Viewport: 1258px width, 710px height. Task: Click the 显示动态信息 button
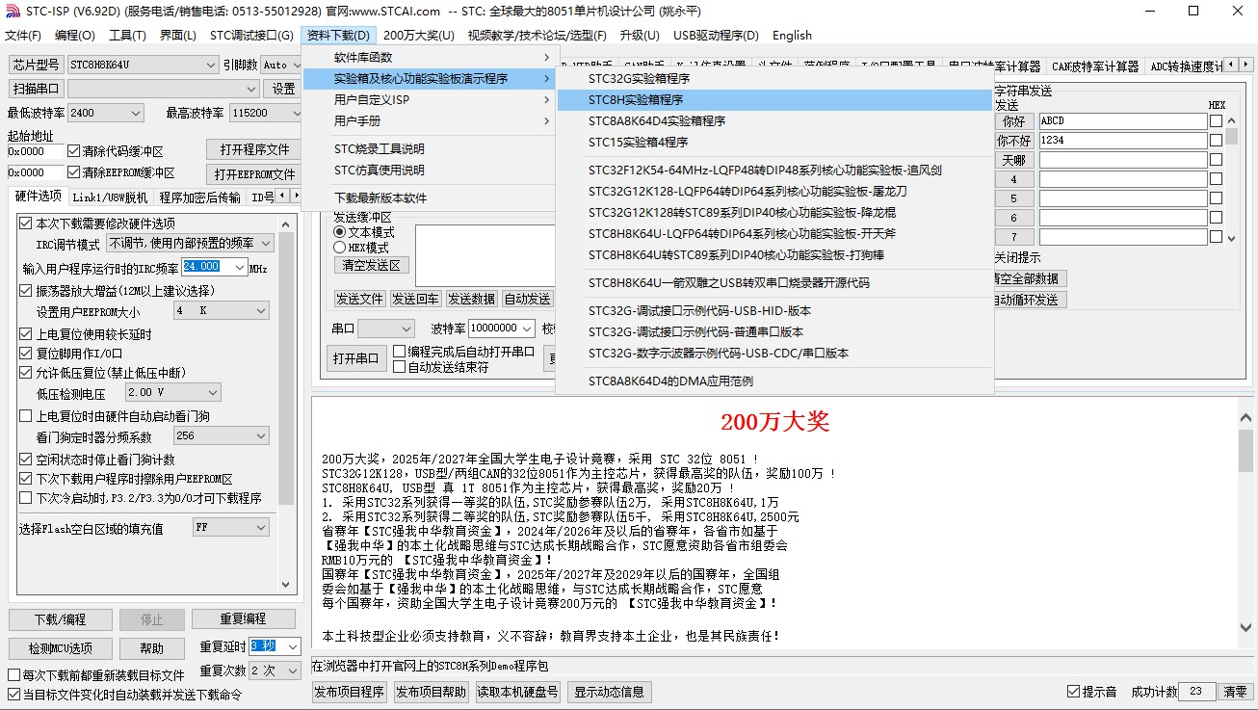(x=610, y=692)
